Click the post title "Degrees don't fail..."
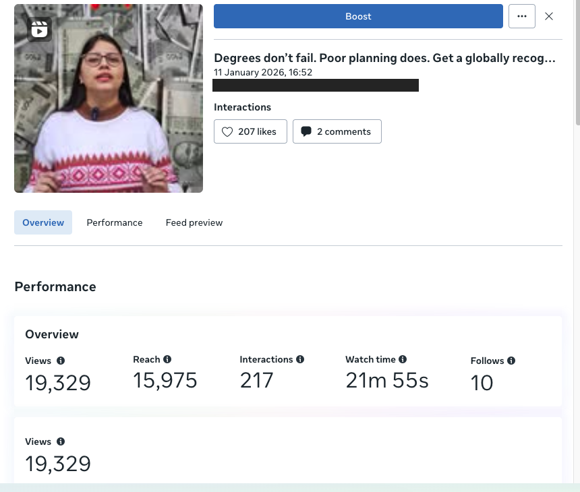The width and height of the screenshot is (580, 492). (384, 58)
